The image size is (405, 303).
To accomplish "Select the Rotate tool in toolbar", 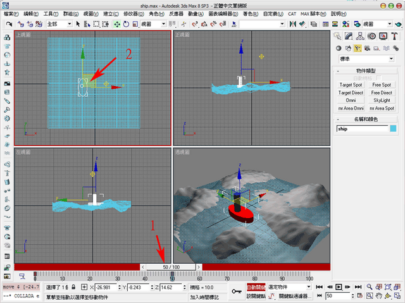I will pyautogui.click(x=126, y=24).
